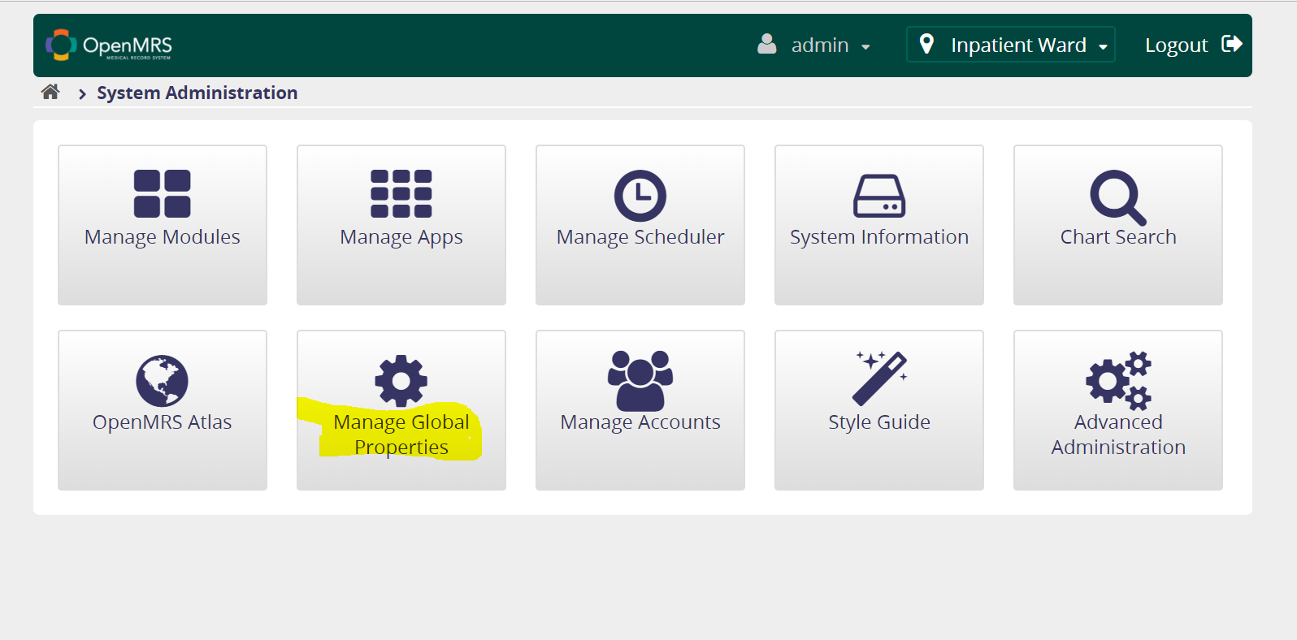This screenshot has height=640, width=1297.
Task: Click the Style Guide magic wand icon
Action: pos(879,378)
